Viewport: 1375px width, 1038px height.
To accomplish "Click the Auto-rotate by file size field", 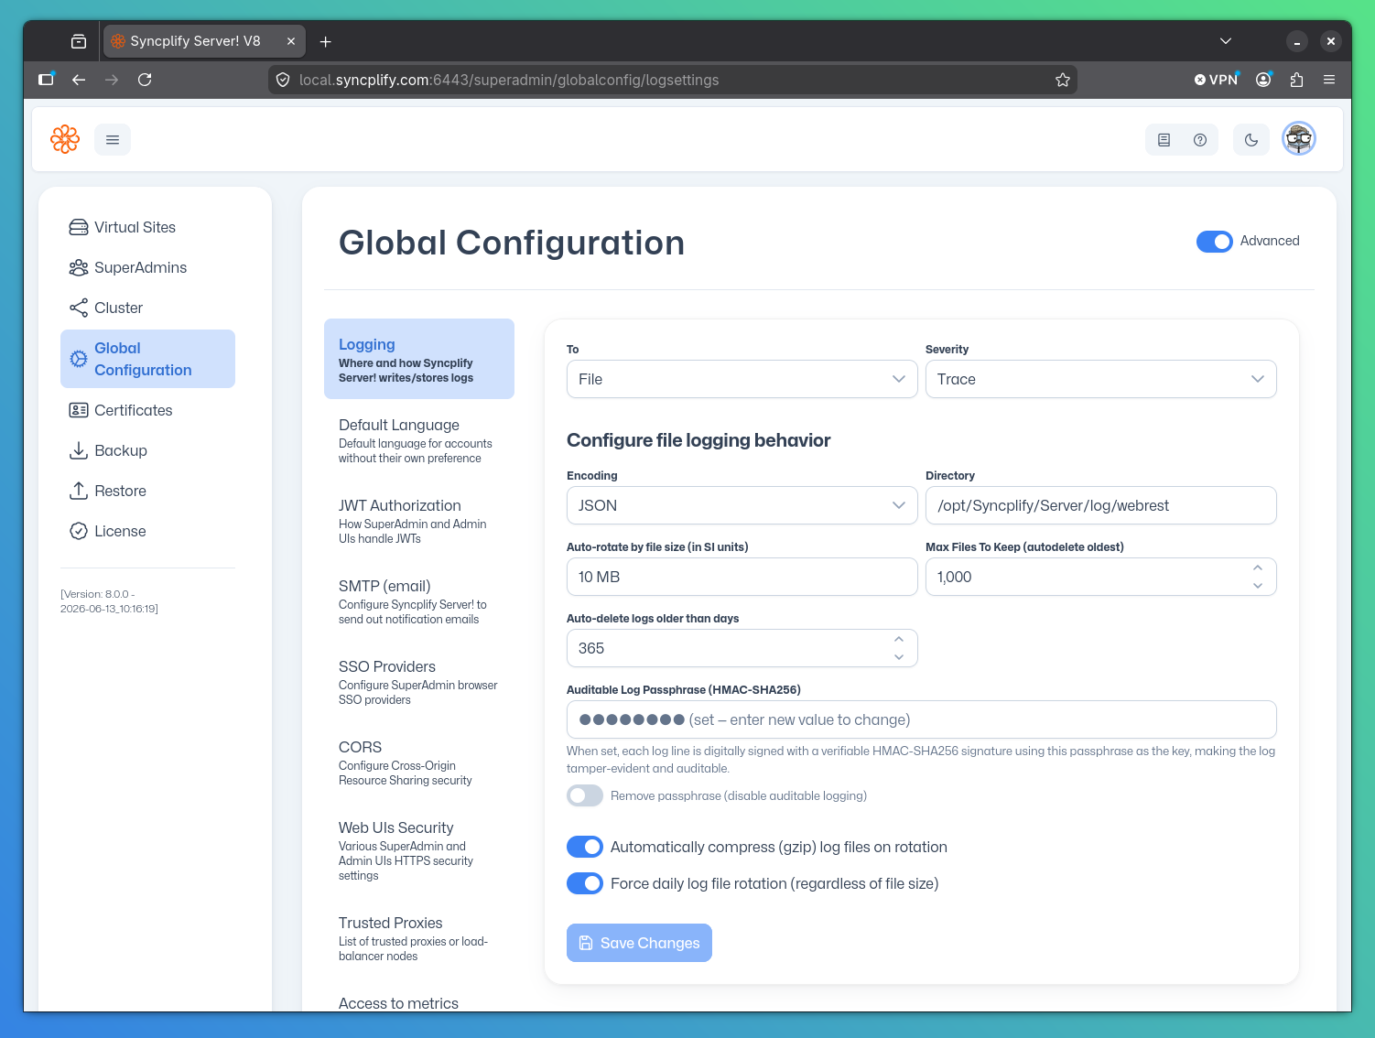I will (742, 577).
